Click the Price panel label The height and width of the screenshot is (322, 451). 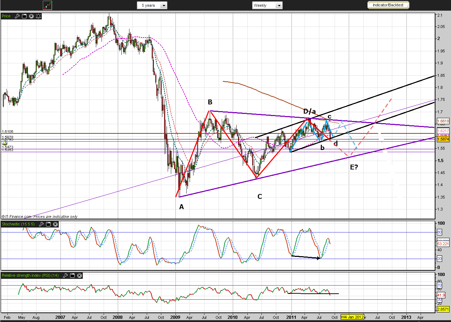[x=6, y=16]
